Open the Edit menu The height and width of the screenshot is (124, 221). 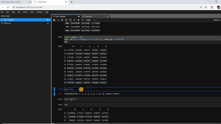[x=7, y=12]
